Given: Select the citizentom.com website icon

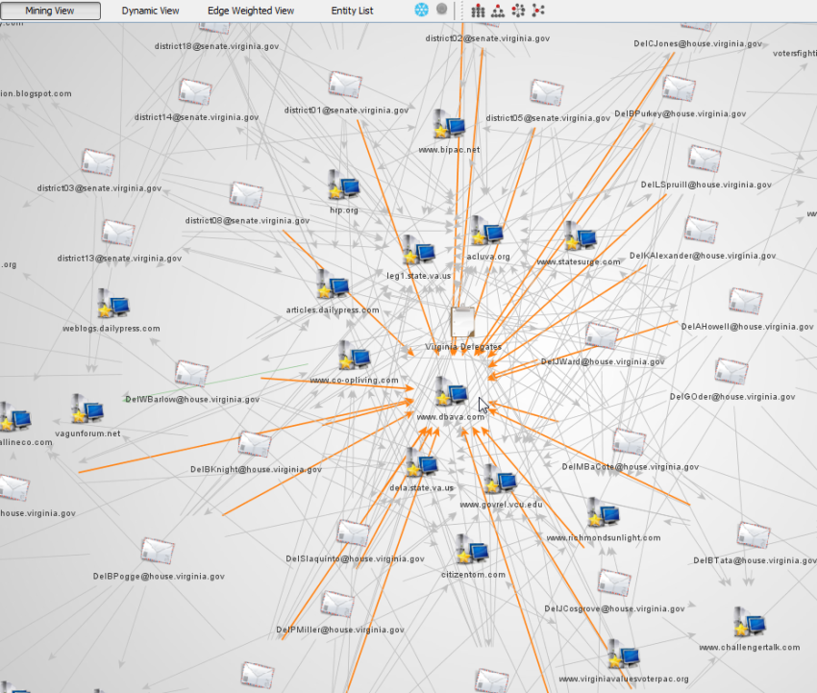Looking at the screenshot, I should pos(472,549).
